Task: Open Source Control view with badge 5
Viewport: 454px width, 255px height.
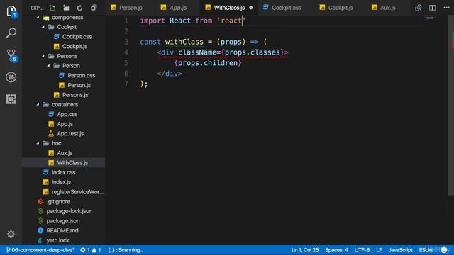Action: [11, 55]
